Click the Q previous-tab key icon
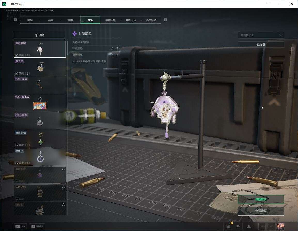Image resolution: width=298 pixels, height=231 pixels. tap(15, 20)
